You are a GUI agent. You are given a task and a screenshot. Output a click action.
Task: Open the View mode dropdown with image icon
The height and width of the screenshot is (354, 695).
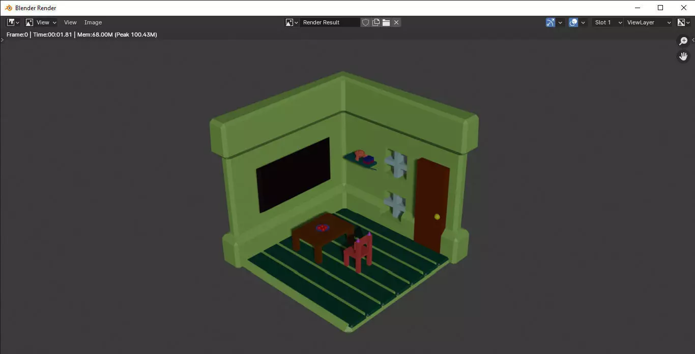[41, 22]
